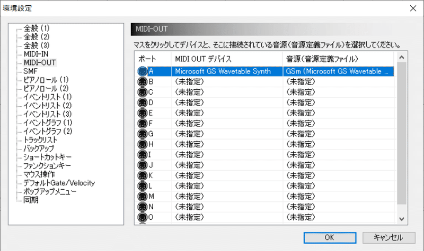The width and height of the screenshot is (424, 251).
Task: Choose sound source cell (未指定) for port J
Action: click(x=338, y=165)
